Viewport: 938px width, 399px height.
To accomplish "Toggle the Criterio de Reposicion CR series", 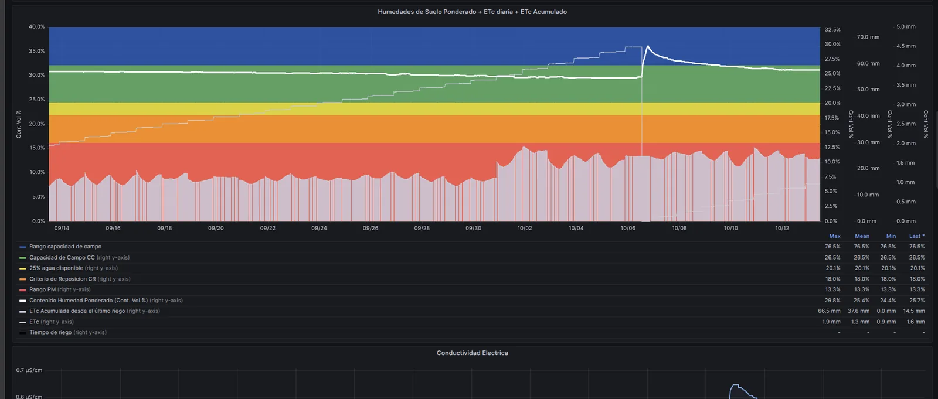I will point(63,279).
